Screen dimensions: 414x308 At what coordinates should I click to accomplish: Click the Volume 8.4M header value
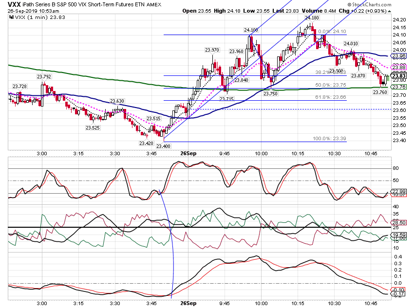[x=319, y=11]
